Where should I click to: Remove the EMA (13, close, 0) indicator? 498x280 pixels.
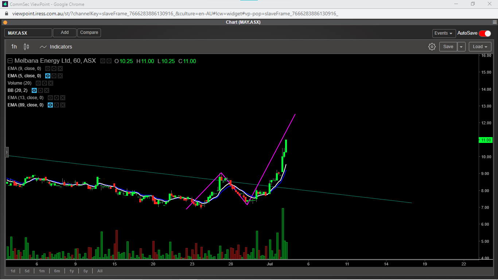(x=63, y=98)
